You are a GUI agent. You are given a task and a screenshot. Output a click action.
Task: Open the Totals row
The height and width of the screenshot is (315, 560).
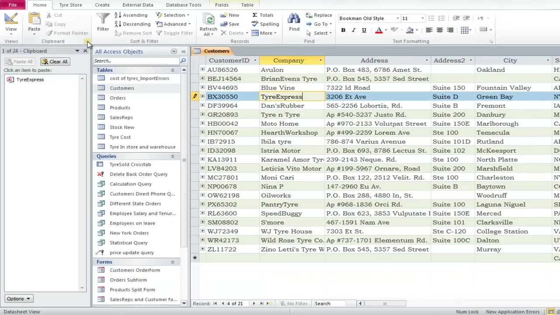(x=263, y=15)
